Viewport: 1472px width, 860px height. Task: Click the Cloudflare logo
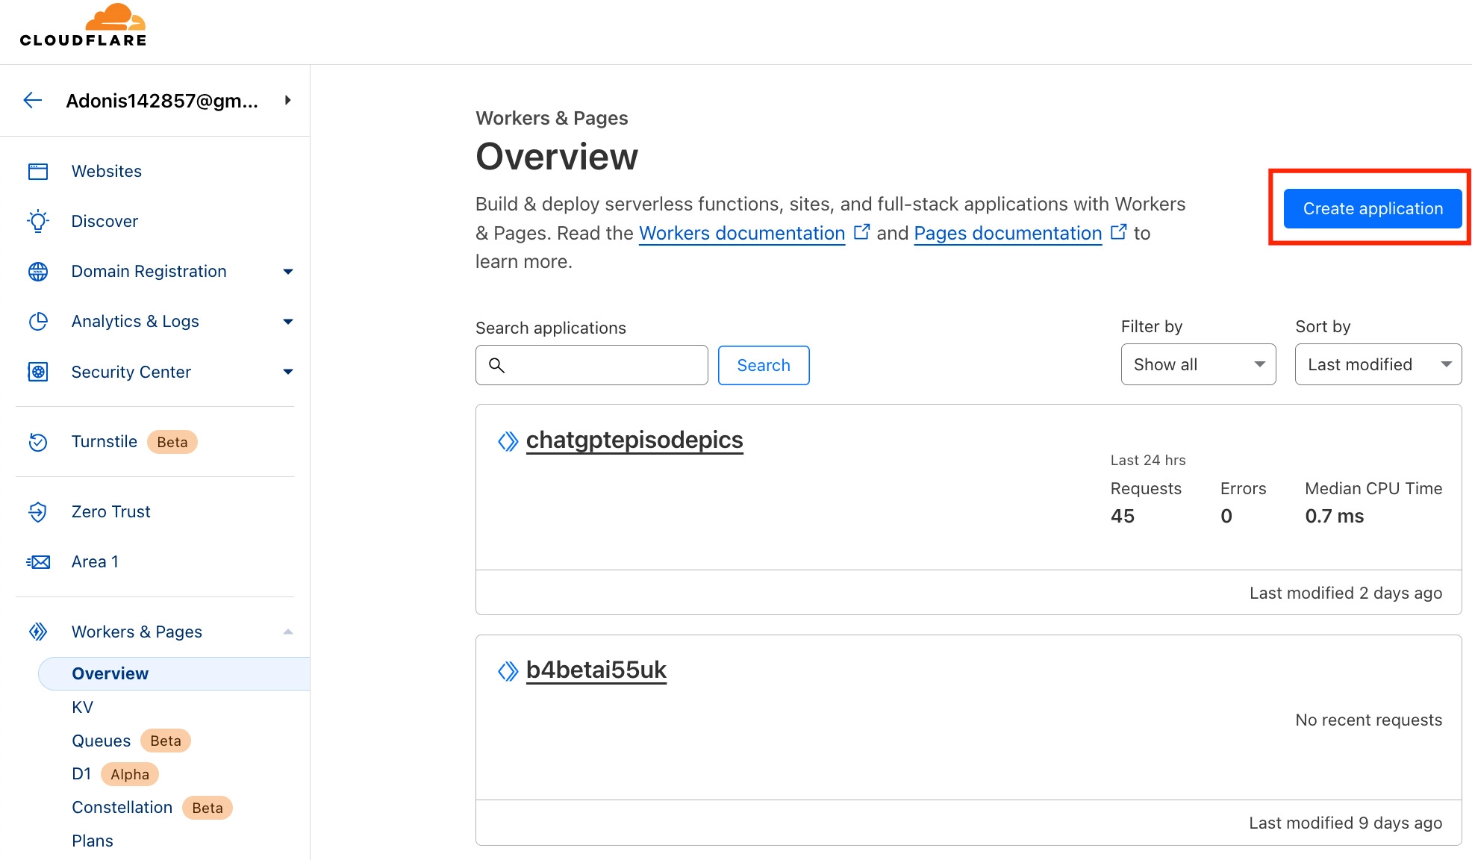point(84,26)
